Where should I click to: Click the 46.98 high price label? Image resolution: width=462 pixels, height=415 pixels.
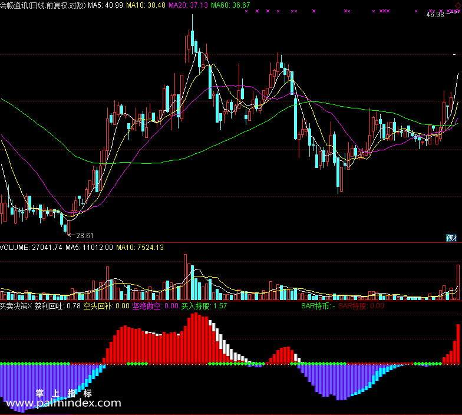click(x=435, y=14)
